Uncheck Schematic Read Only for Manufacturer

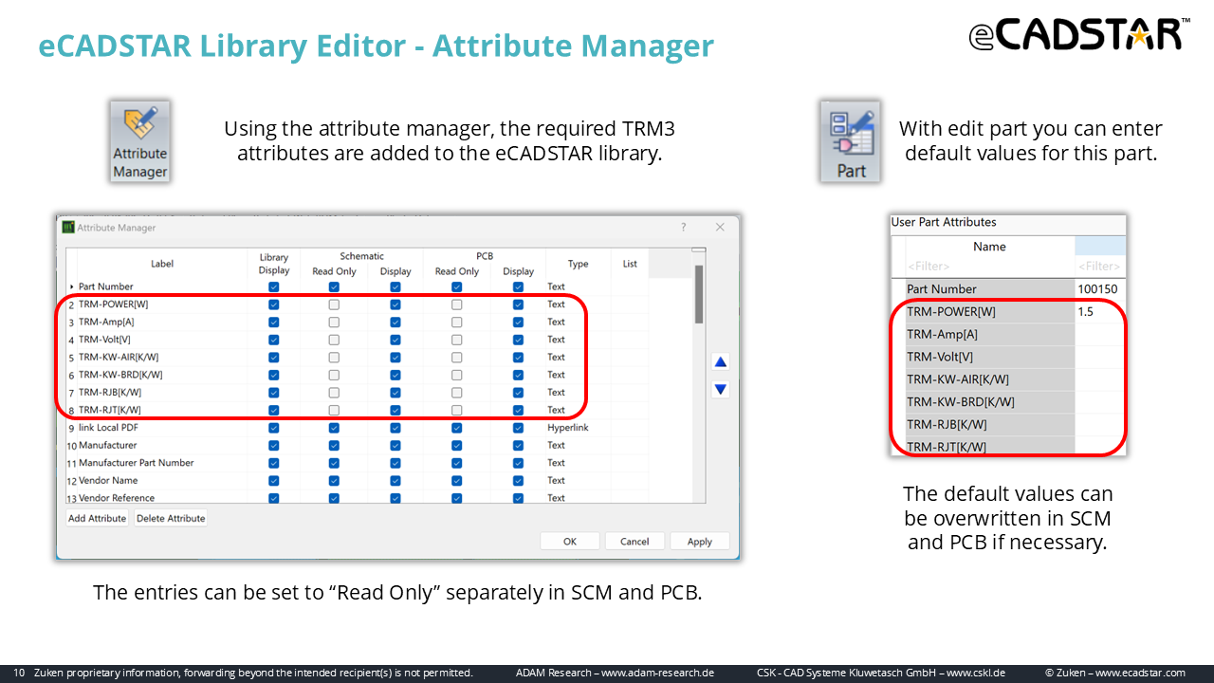coord(334,446)
